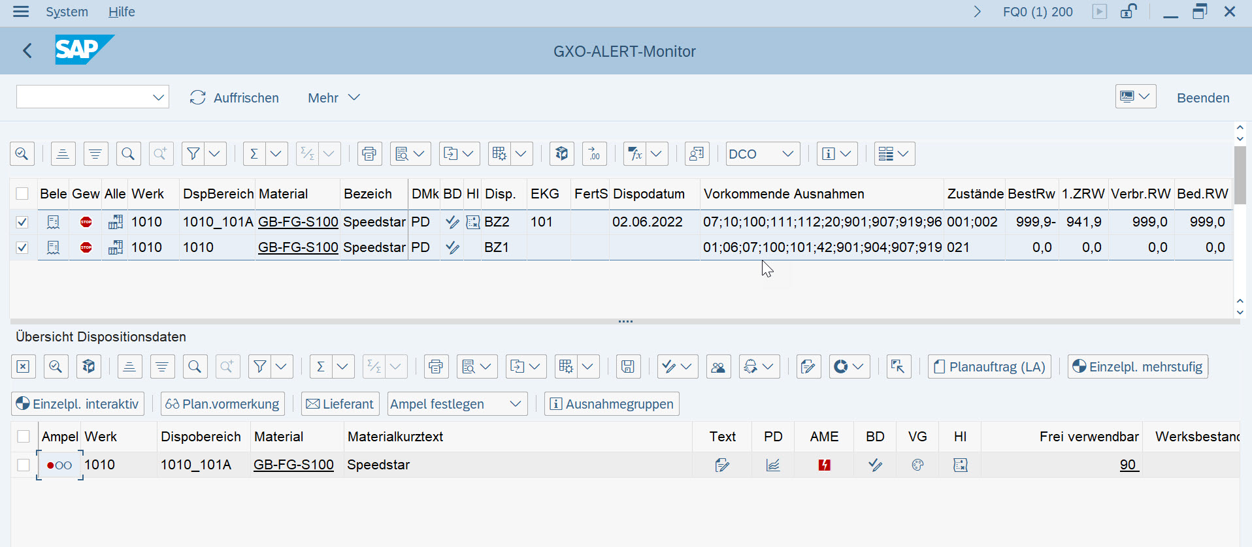
Task: Click the Auffrischen button
Action: tap(235, 98)
